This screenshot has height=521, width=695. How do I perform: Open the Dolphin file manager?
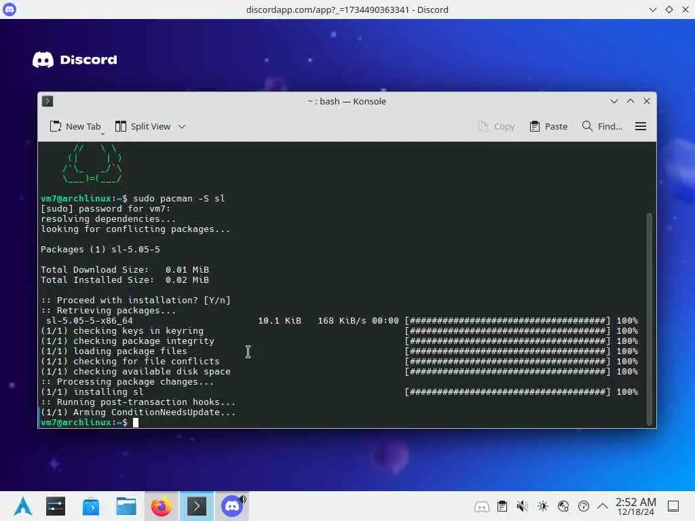[x=126, y=506]
